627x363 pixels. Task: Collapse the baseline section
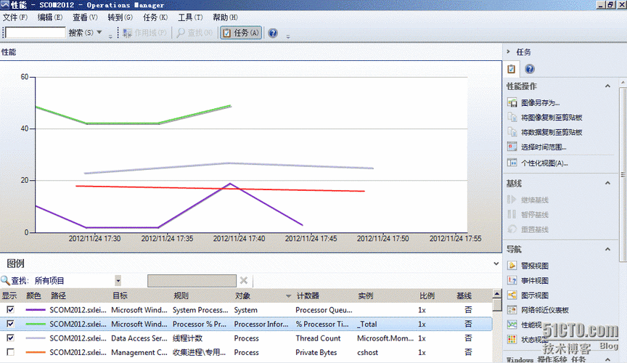(x=608, y=183)
